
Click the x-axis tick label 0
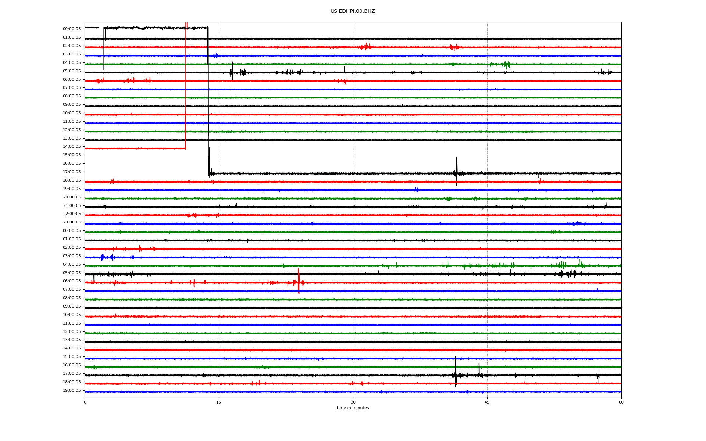pyautogui.click(x=85, y=402)
